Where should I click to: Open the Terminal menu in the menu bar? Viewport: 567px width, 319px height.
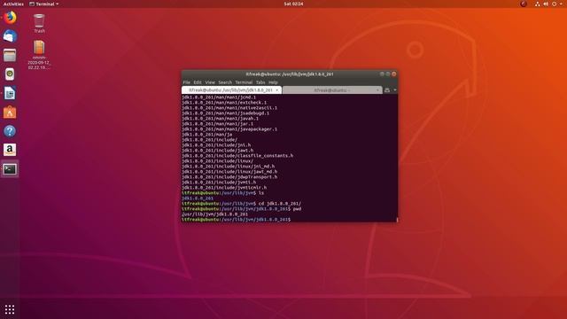[244, 82]
